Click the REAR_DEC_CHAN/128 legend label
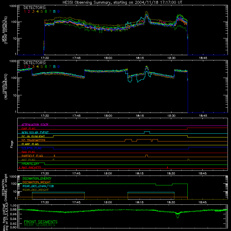This screenshot has width=231, height=231. click(x=38, y=186)
